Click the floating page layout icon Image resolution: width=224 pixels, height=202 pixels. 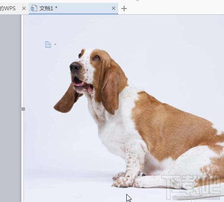click(x=48, y=44)
